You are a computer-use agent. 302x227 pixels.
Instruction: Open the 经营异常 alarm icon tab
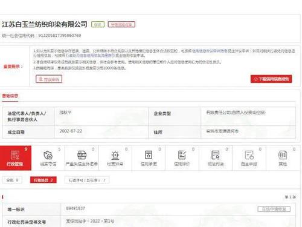coord(115,158)
